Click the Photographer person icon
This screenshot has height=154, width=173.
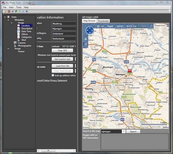pyautogui.click(x=15, y=46)
